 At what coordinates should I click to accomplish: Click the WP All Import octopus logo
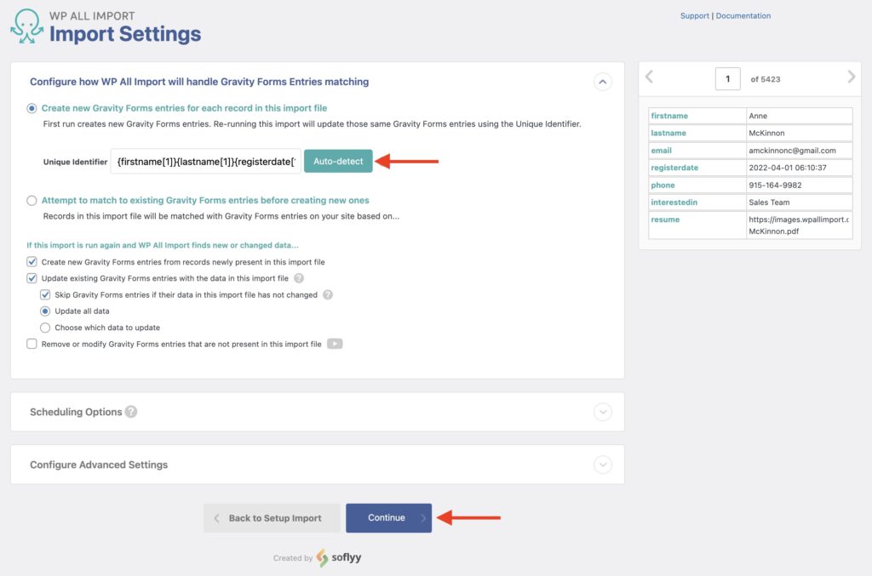(26, 26)
